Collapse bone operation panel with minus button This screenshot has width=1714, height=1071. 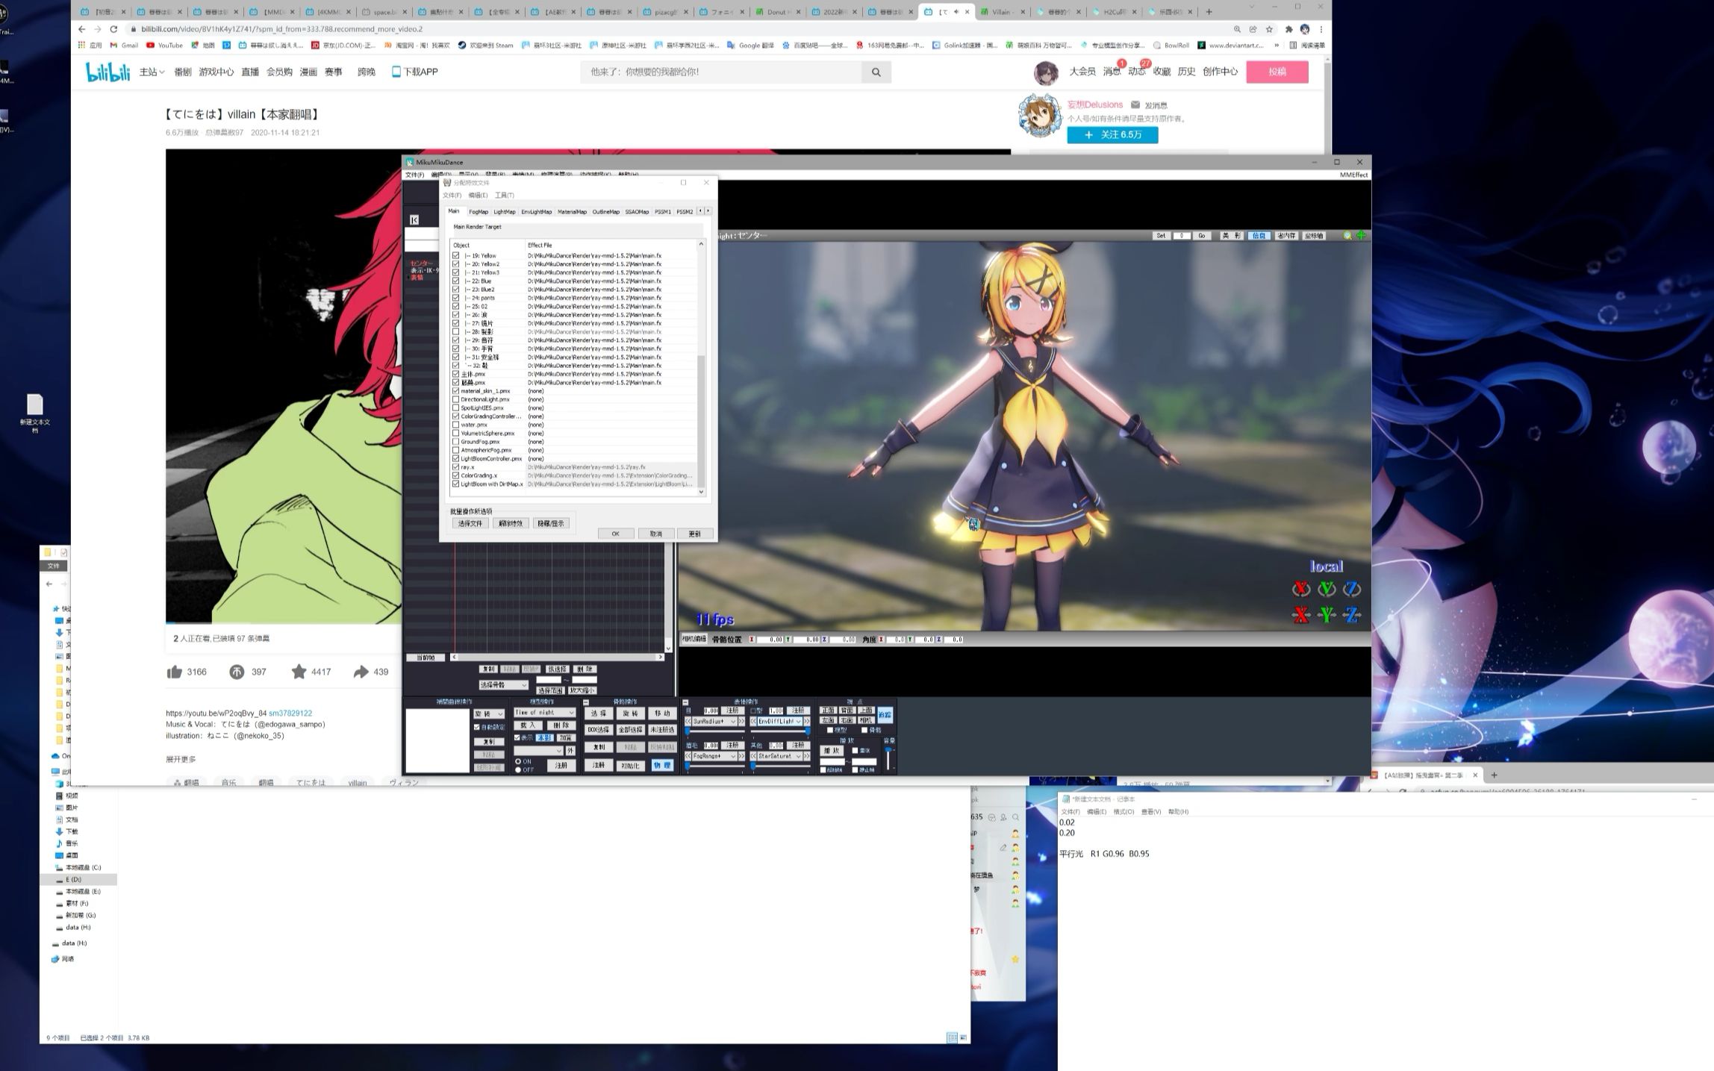(586, 702)
